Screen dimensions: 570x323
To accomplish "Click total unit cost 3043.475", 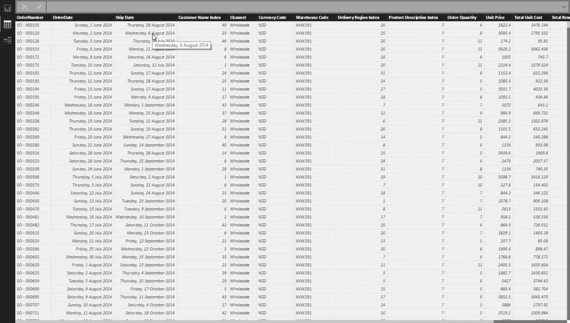I will tap(539, 297).
